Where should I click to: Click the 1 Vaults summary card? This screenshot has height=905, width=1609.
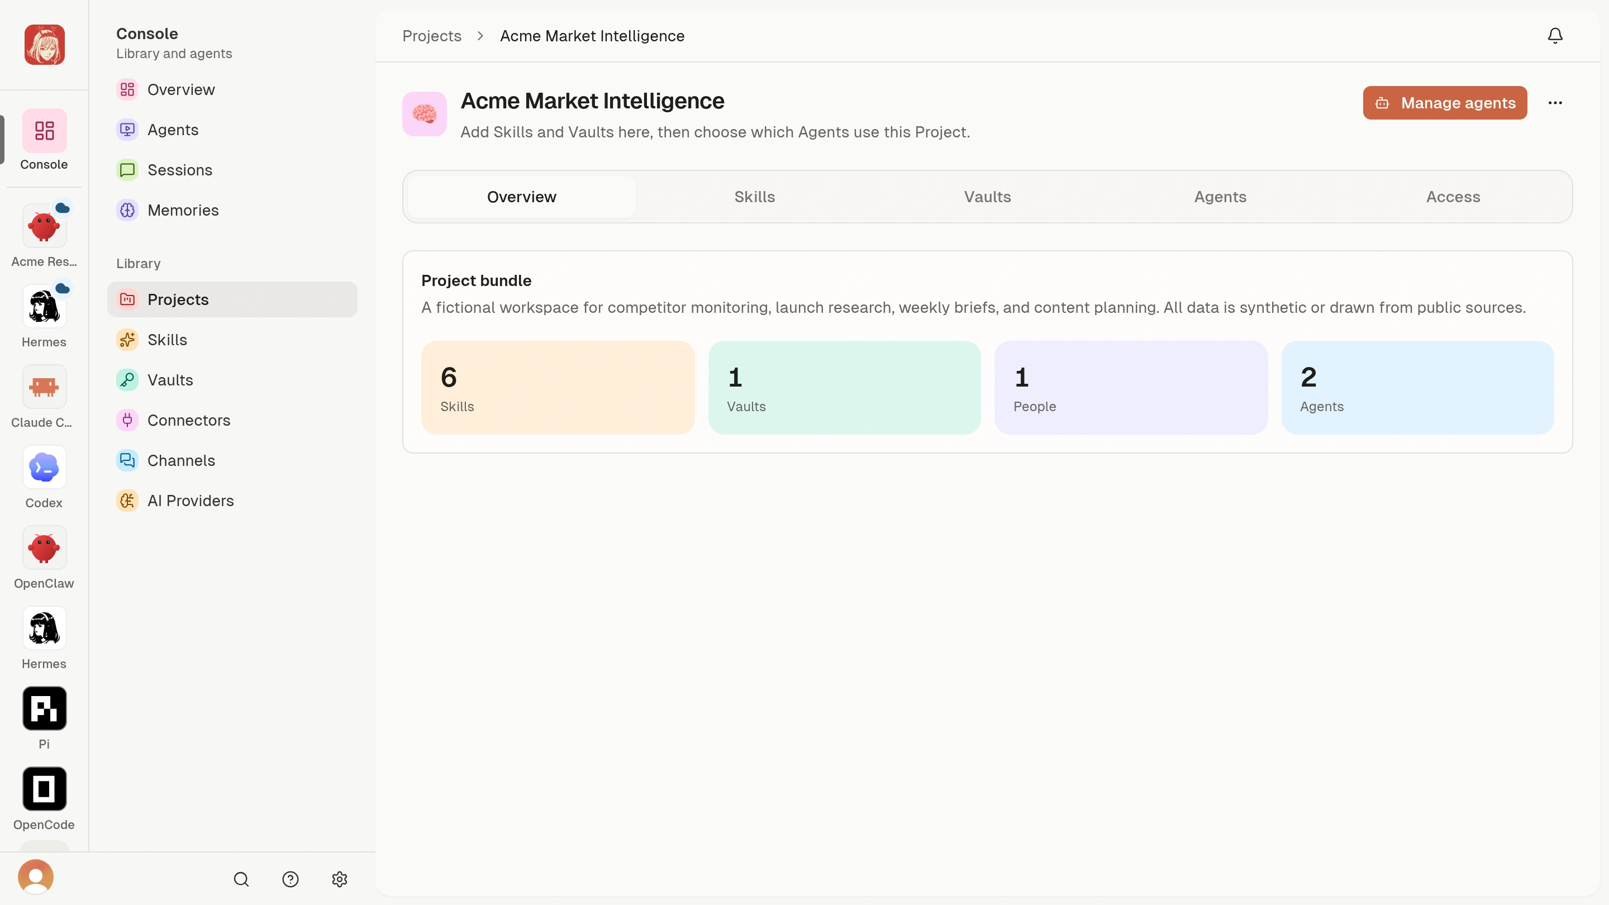tap(845, 388)
